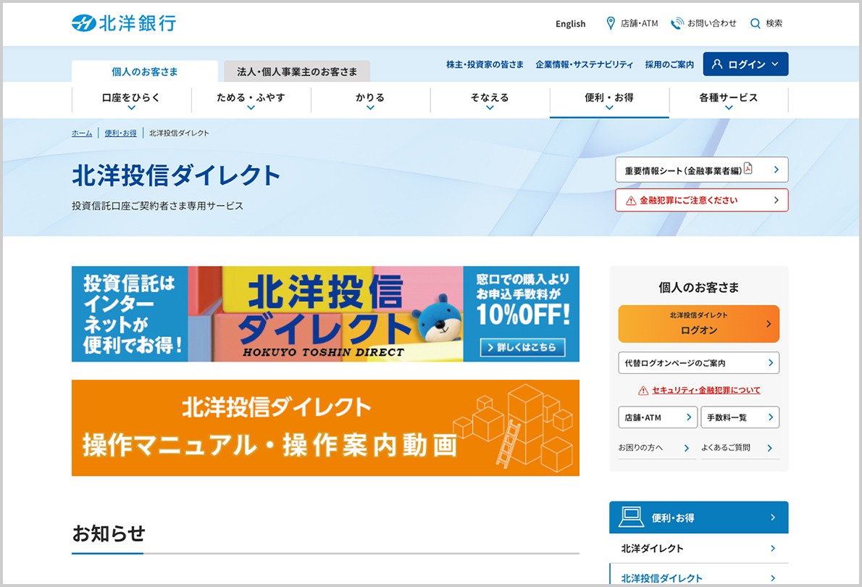
Task: Click the arrow beside お困りの方へ
Action: tap(686, 448)
